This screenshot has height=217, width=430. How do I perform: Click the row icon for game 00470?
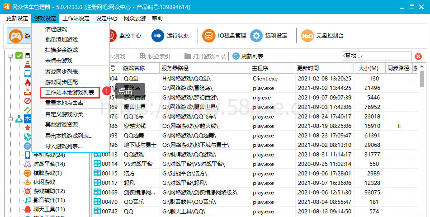[x=97, y=202]
